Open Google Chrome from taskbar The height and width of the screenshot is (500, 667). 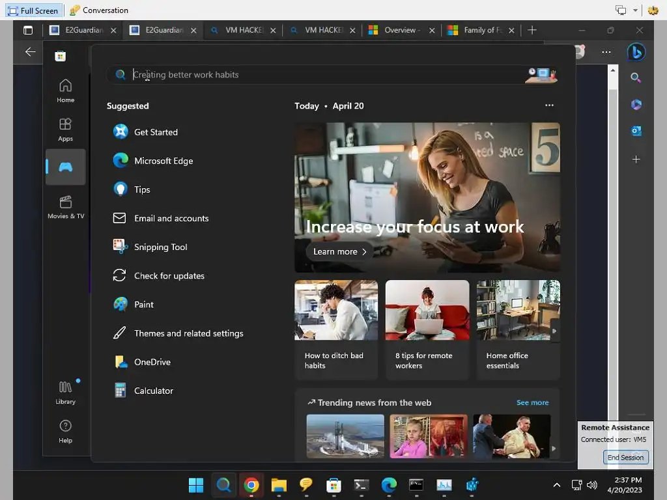[251, 484]
